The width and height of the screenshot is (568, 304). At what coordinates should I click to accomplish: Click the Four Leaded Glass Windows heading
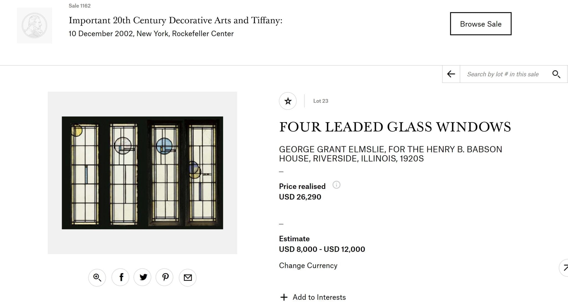[x=395, y=127]
